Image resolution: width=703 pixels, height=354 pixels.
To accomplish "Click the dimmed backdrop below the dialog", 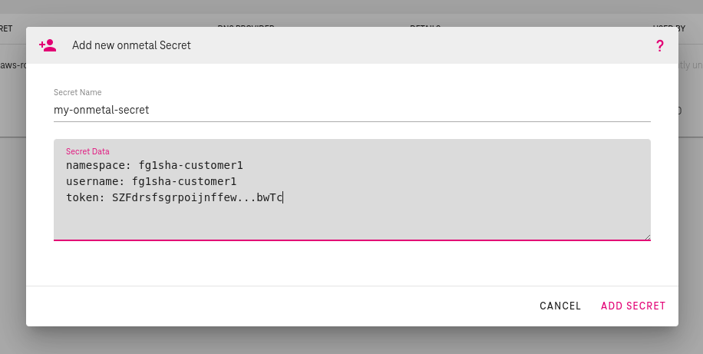I will tap(351, 340).
